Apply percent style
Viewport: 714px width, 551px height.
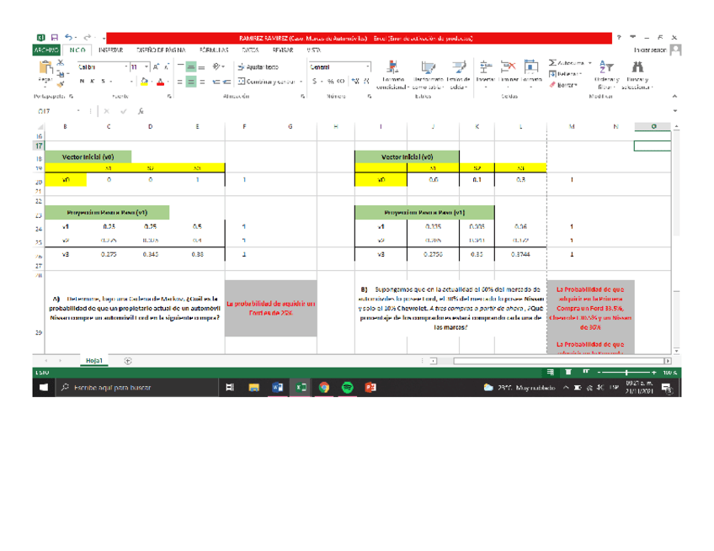click(330, 82)
